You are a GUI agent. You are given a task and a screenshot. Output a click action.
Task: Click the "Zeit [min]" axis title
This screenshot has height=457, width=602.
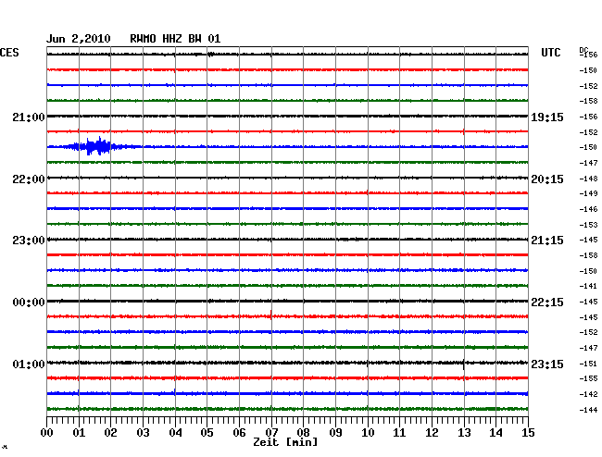(285, 442)
